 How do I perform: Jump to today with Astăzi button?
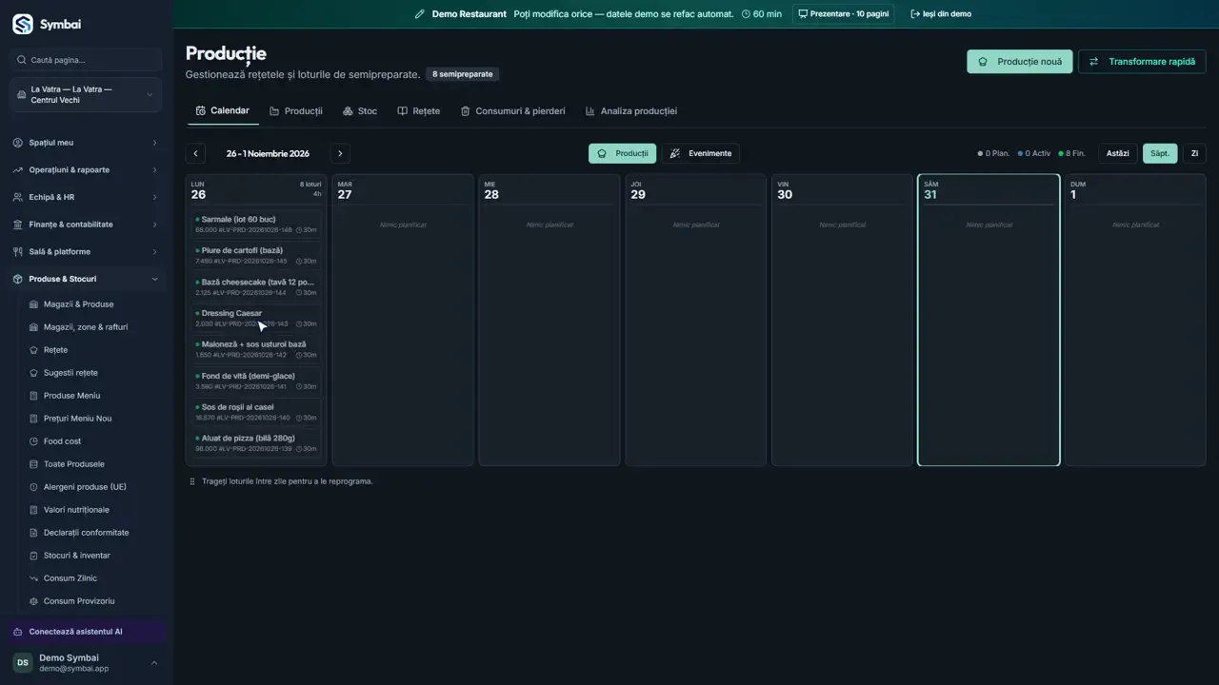[x=1118, y=153]
